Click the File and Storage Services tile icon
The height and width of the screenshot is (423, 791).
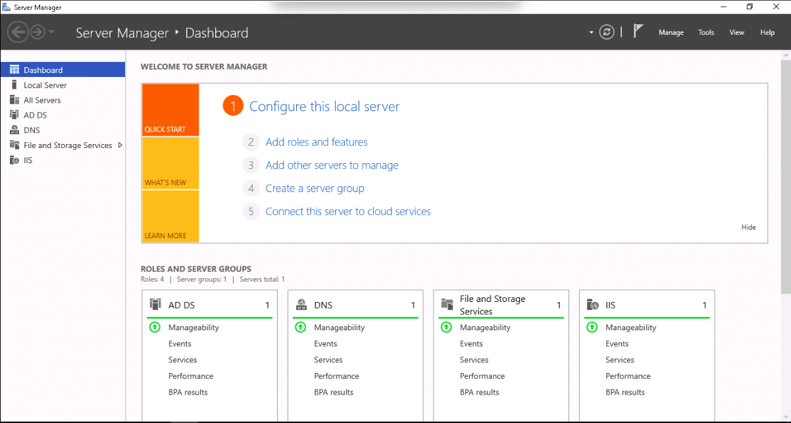[x=447, y=304]
